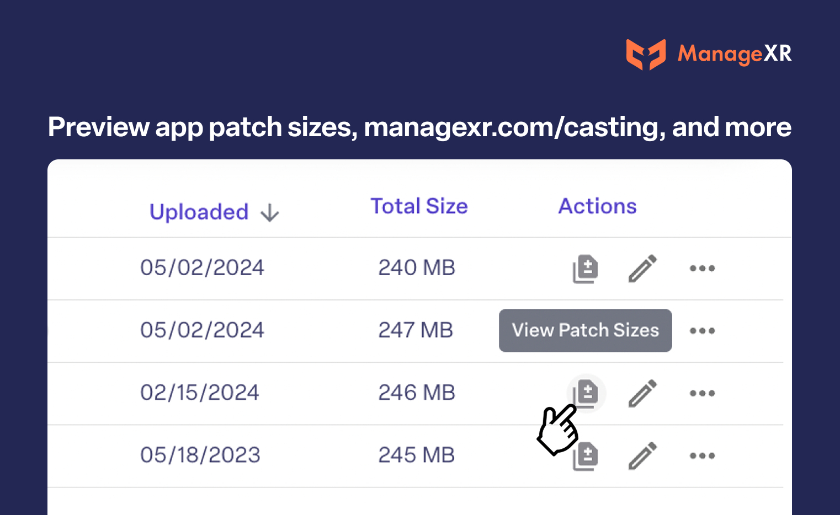Edit the 02/15/2024 upload with the pencil icon
The height and width of the screenshot is (515, 840).
(642, 393)
